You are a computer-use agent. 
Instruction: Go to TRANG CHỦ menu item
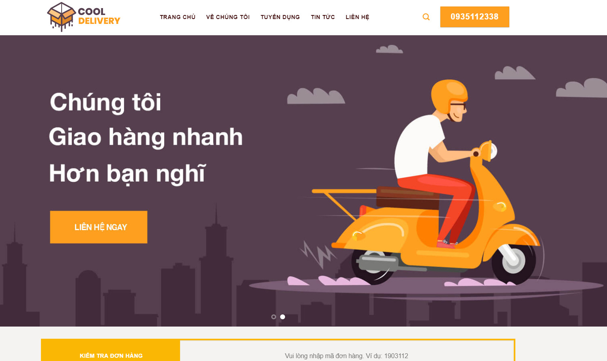178,17
